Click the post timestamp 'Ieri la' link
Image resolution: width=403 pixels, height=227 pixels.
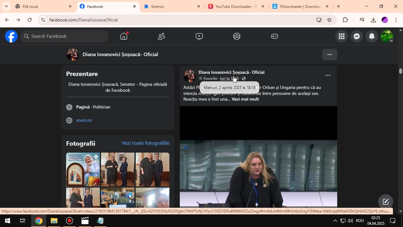[229, 79]
